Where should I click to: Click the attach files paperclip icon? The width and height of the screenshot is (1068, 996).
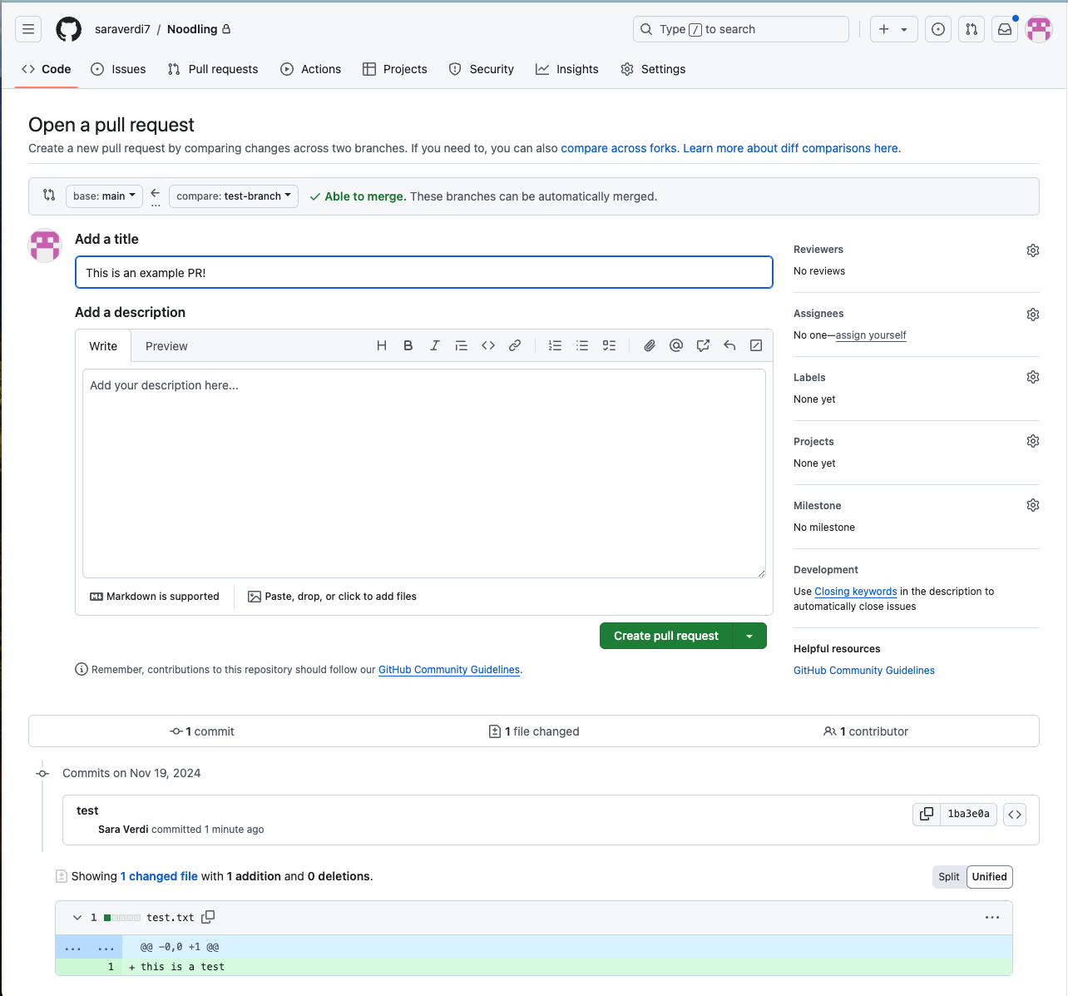click(x=650, y=345)
